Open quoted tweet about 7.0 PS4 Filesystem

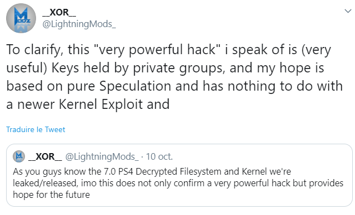click(179, 175)
